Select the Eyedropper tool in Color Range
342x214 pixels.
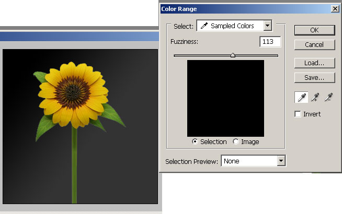click(x=301, y=97)
